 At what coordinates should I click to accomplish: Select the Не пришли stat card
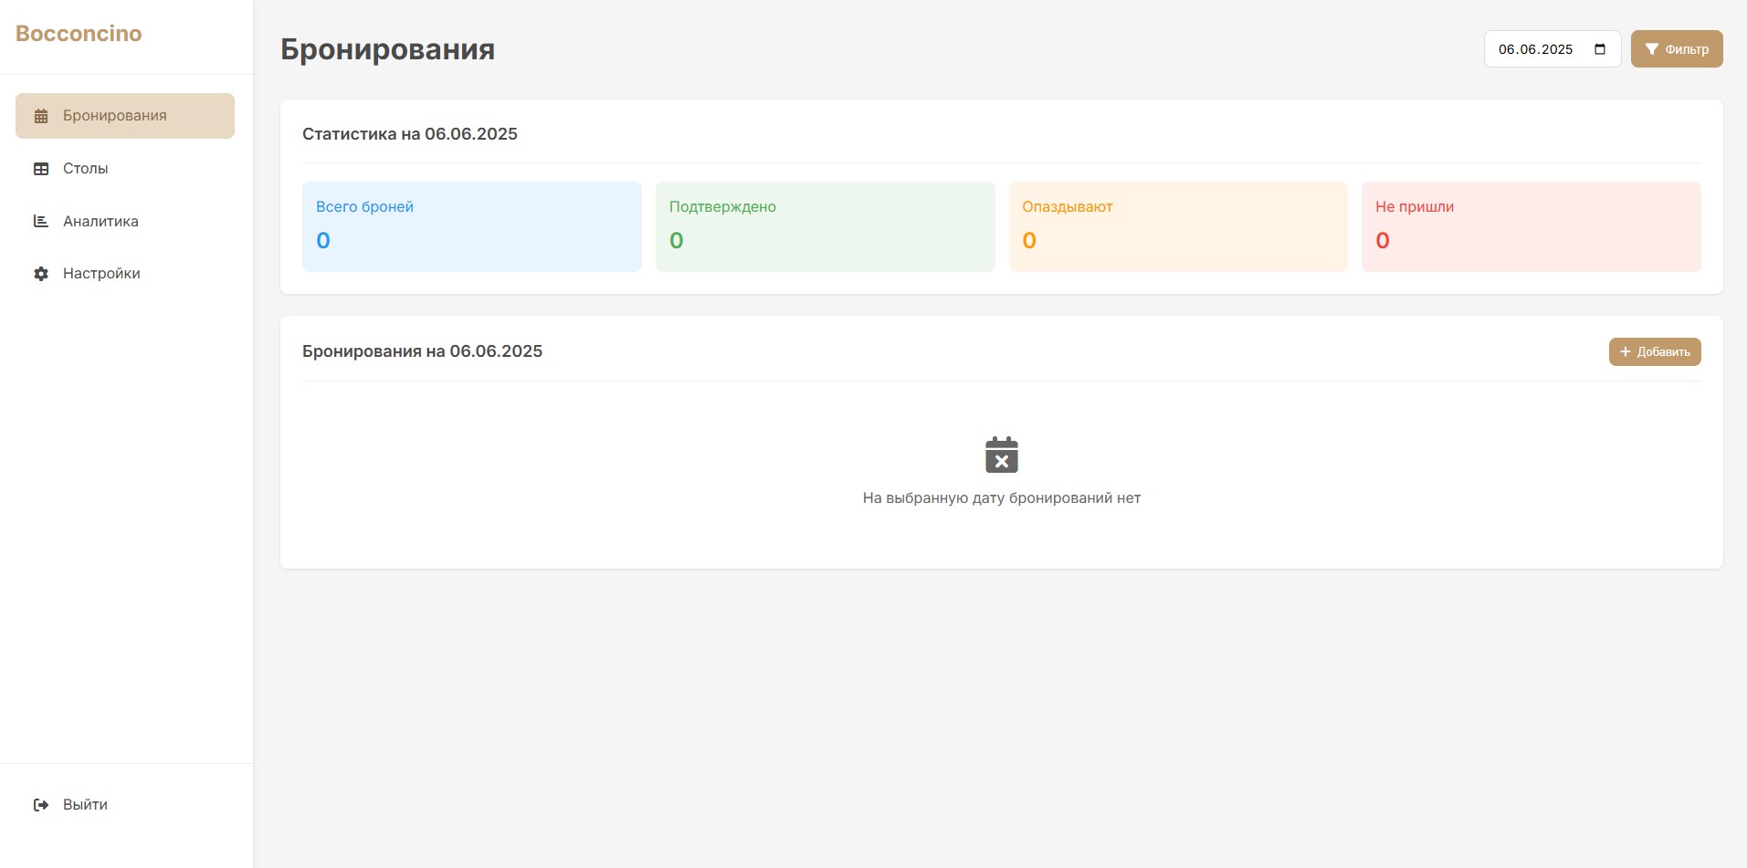[1531, 226]
